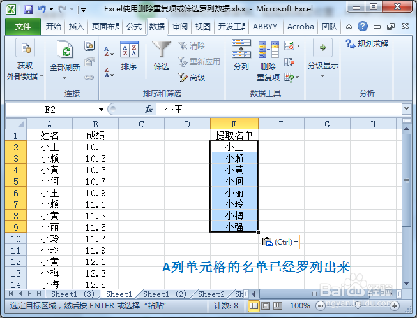Click the Edit Links chain icon
This screenshot has height=318, width=417.
coord(89,78)
